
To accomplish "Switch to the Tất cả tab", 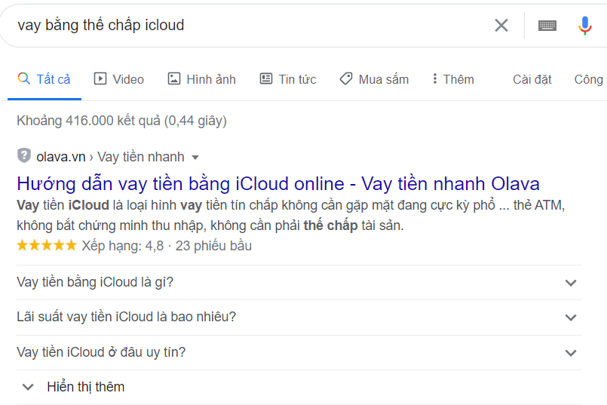I will coord(44,79).
